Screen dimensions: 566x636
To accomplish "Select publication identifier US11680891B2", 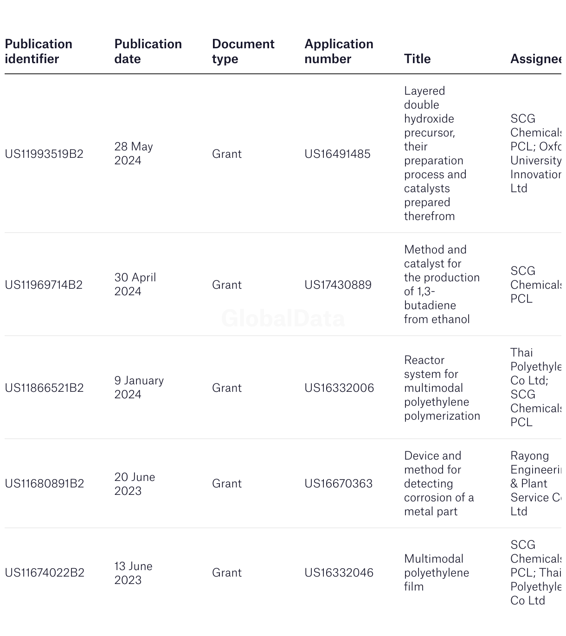I will tap(45, 483).
